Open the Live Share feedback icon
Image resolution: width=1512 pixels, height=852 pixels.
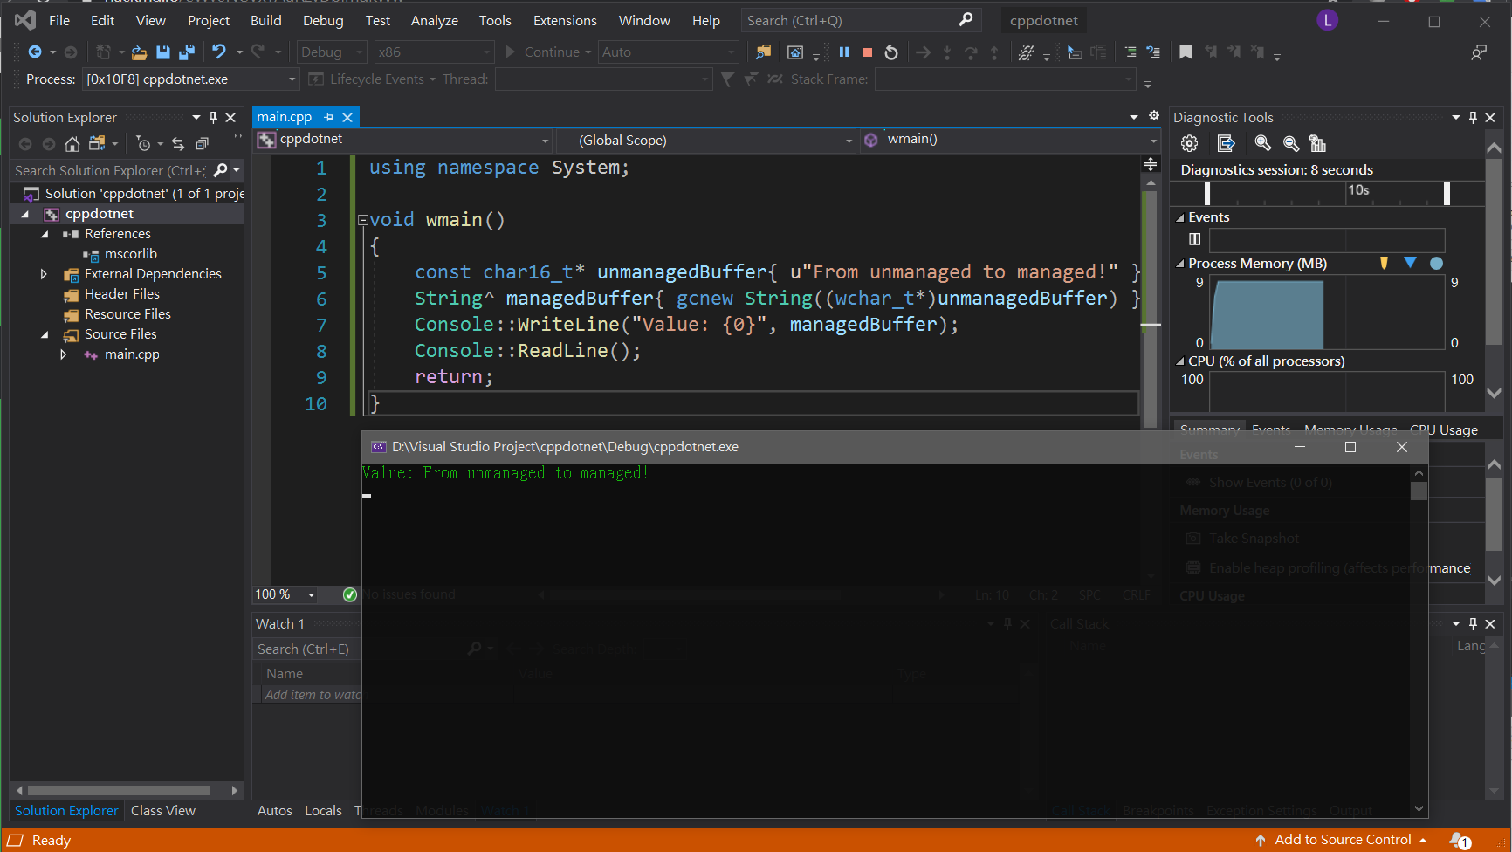[x=1479, y=52]
